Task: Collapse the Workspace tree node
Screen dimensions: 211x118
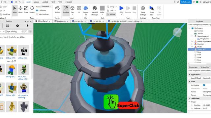Action: [189, 28]
